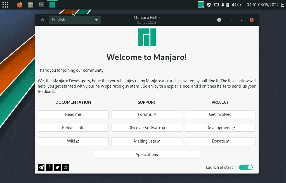Open the Manjaro Facebook page
The height and width of the screenshot is (183, 286).
point(49,167)
